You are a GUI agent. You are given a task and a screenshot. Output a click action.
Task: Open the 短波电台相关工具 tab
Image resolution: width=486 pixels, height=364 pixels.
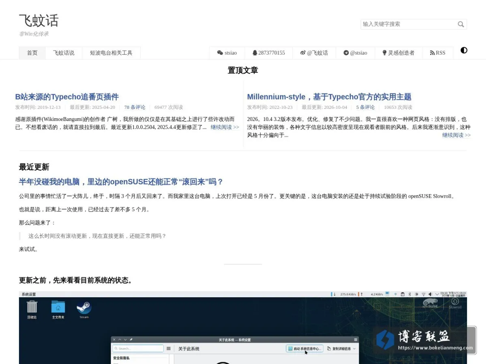coord(111,53)
